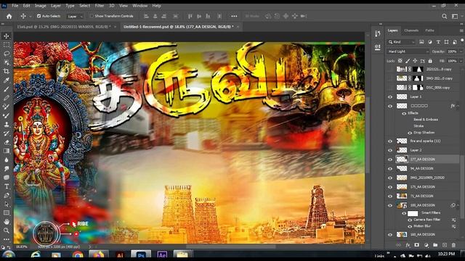Hide fire and sparks (11) layer eye
Screen dimensions: 465x261
(x=390, y=141)
